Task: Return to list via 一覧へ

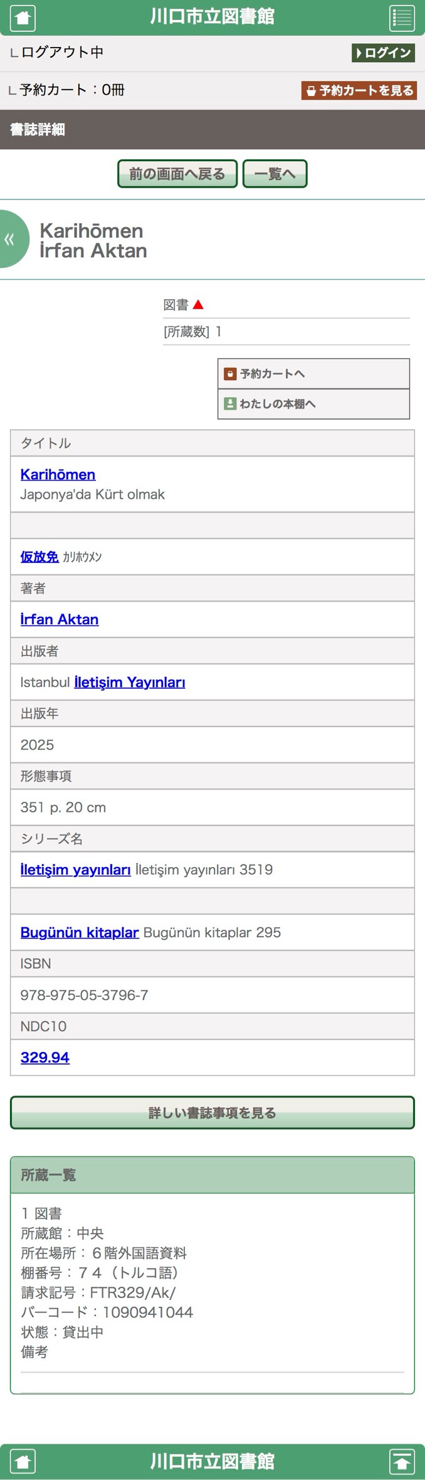Action: 275,174
